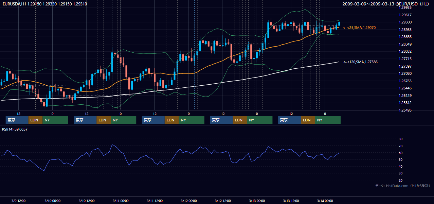
Task: Click price axis value 1.27080
Action: [405, 73]
